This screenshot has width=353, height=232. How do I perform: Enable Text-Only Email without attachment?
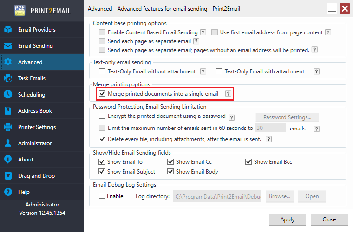(x=102, y=71)
